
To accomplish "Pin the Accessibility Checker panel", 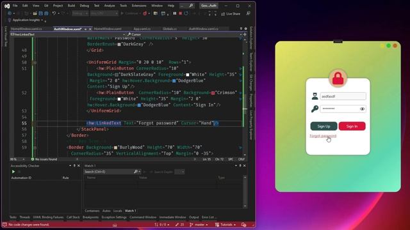I will [x=74, y=166].
